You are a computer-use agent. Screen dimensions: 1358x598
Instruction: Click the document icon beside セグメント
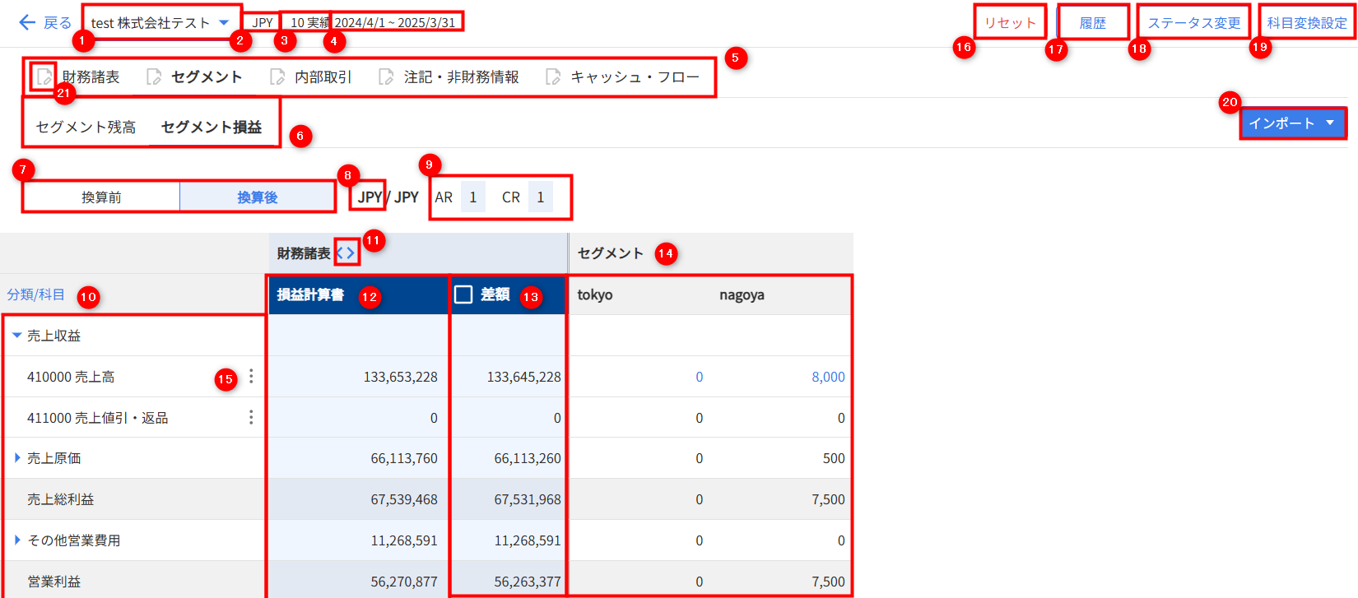tap(154, 76)
